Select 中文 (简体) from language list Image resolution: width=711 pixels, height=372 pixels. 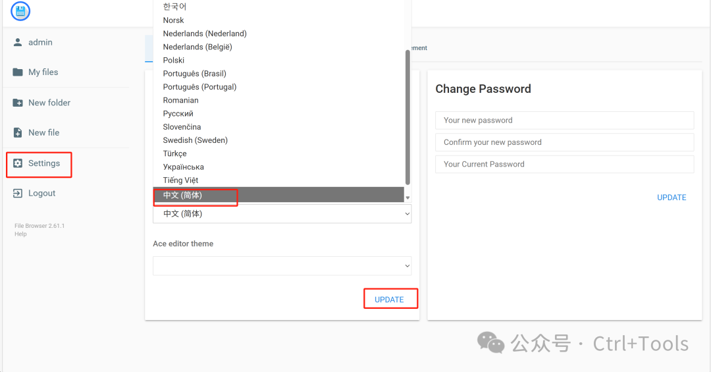pos(183,196)
